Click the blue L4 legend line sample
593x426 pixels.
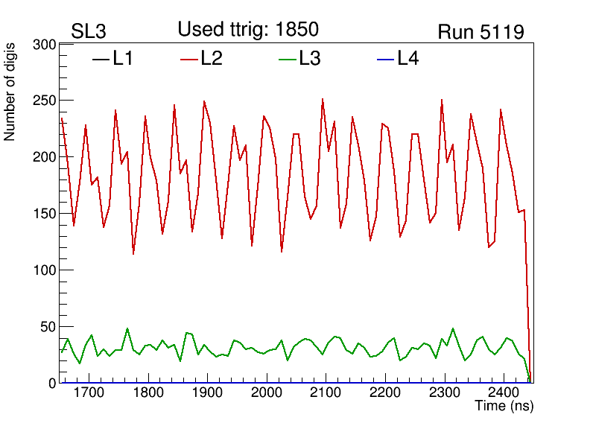tap(385, 60)
